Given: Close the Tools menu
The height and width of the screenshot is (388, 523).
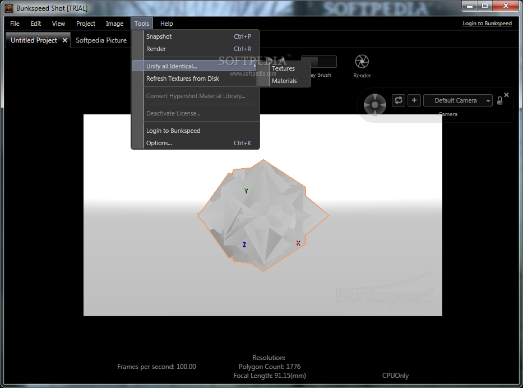Looking at the screenshot, I should pyautogui.click(x=142, y=24).
